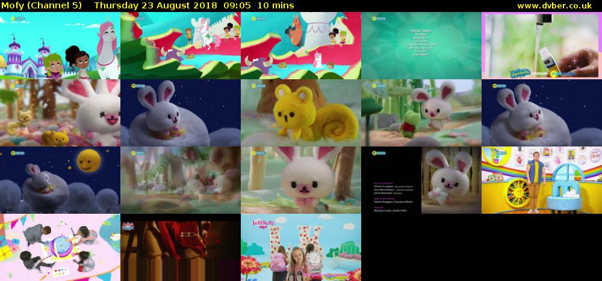Open the teal end credits thumbnail
Screen dimensions: 602x281
[421, 46]
